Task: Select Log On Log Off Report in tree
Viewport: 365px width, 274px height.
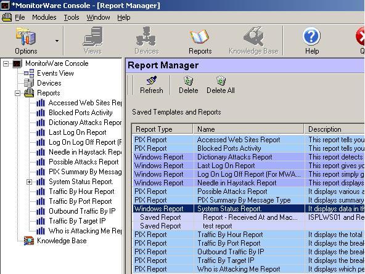Action: pyautogui.click(x=85, y=142)
